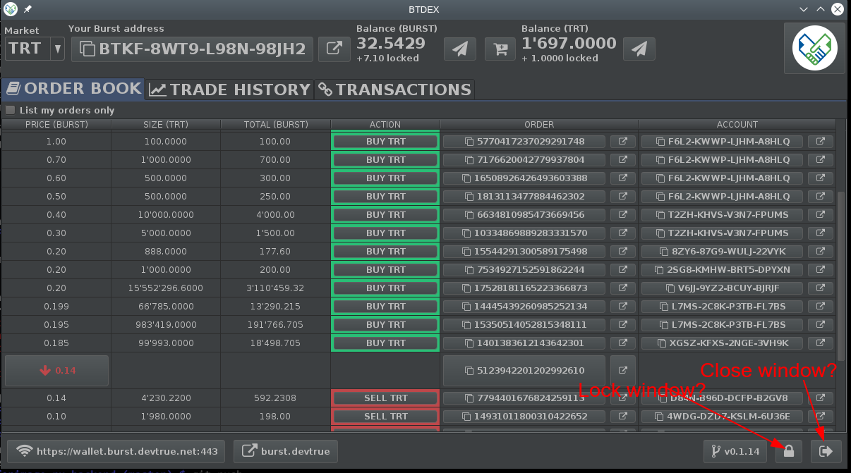Send TRT with paper plane icon
The image size is (851, 473).
coord(639,49)
